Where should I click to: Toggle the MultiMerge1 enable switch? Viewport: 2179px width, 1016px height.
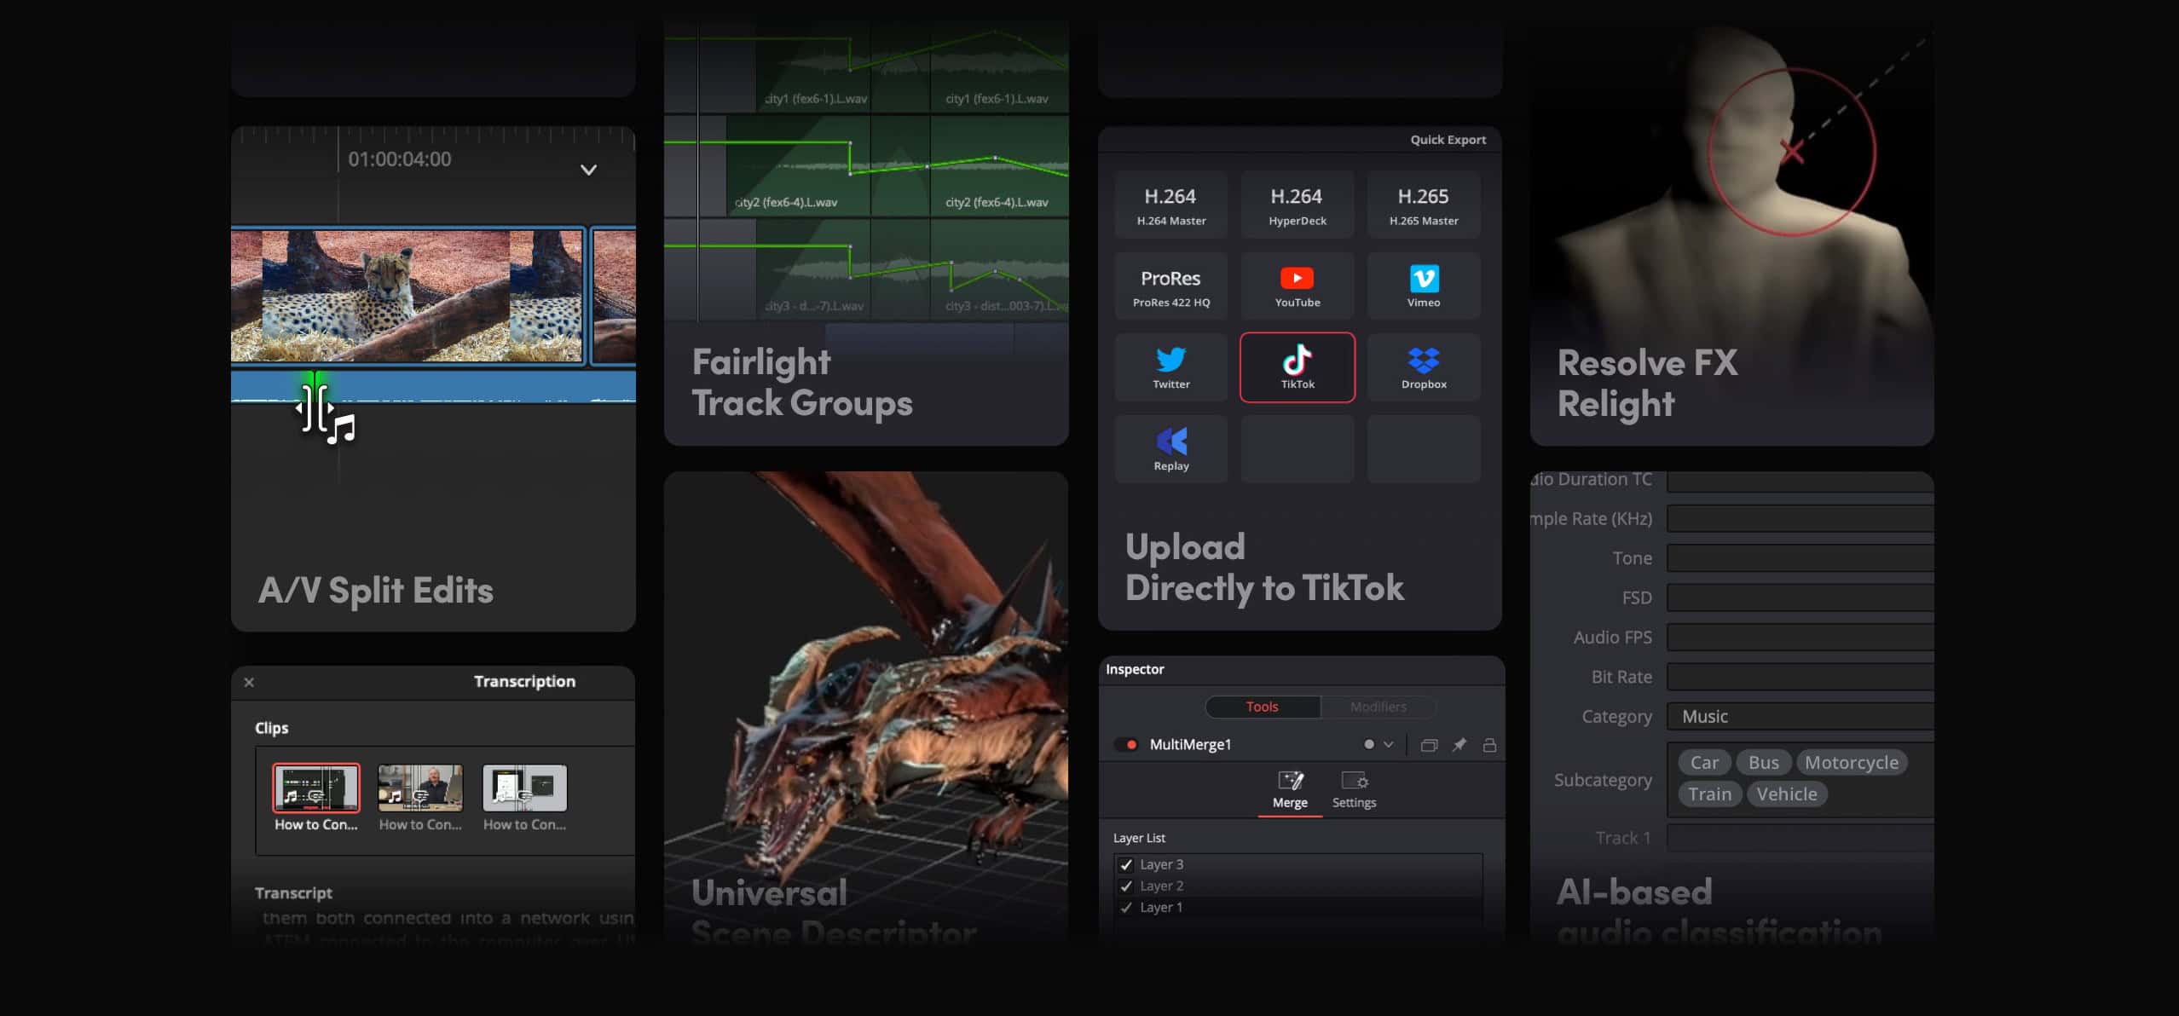point(1126,745)
